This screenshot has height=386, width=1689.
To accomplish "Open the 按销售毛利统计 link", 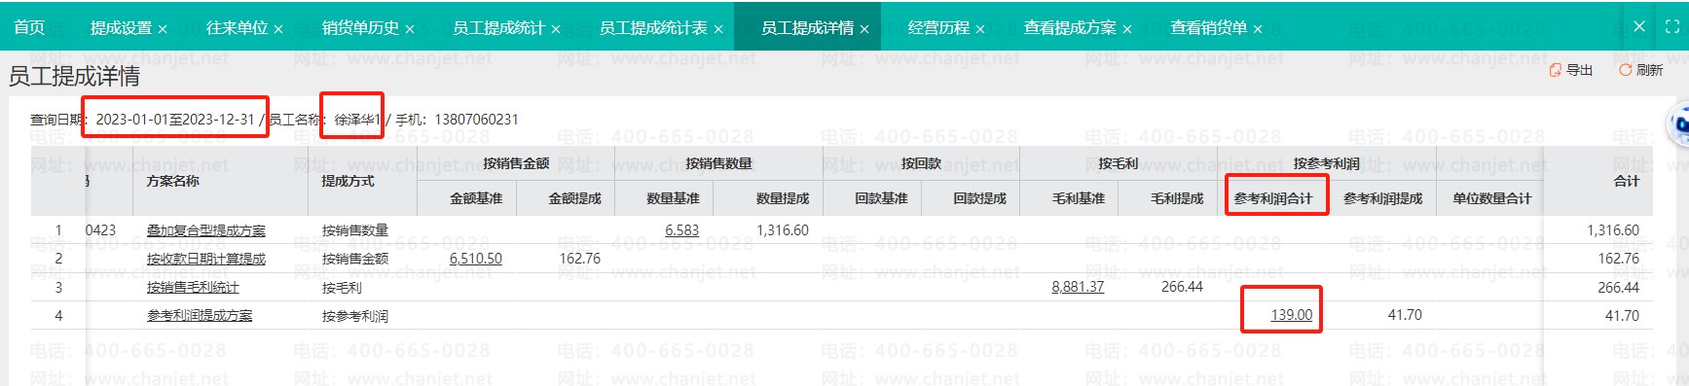I will tap(193, 287).
